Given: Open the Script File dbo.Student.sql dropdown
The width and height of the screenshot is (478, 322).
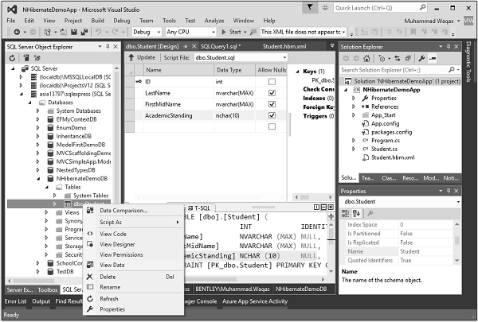Looking at the screenshot, I should 241,57.
